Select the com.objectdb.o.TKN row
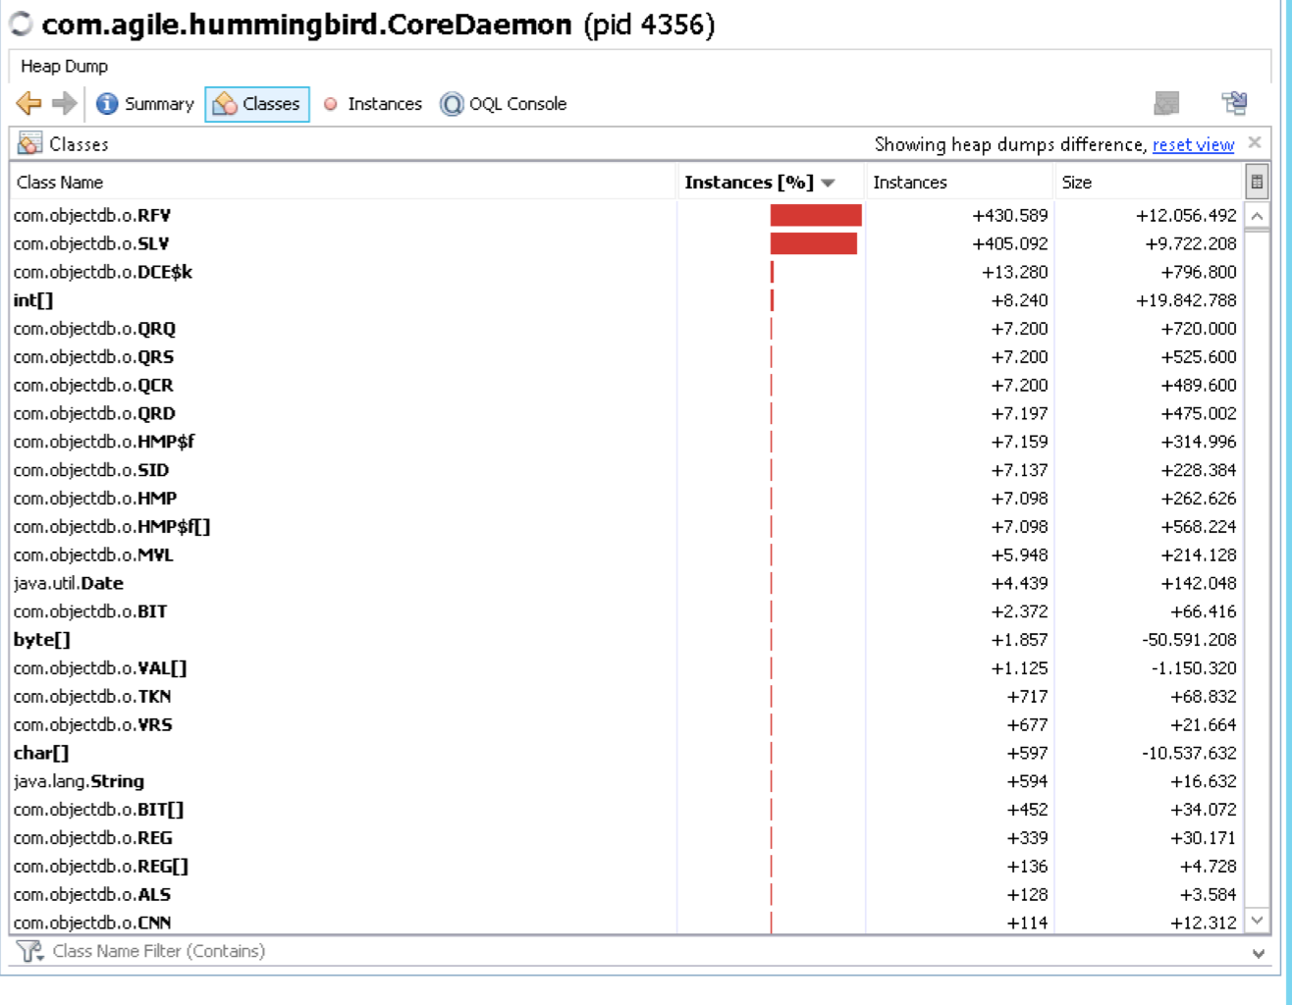The image size is (1292, 1005). [x=626, y=696]
